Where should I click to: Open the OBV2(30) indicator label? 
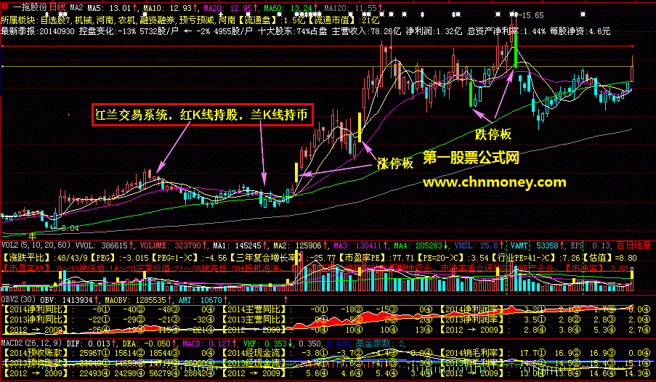[x=19, y=300]
